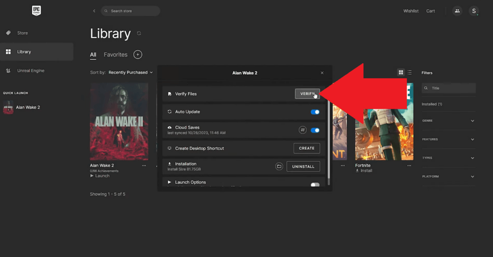Viewport: 493px width, 257px height.
Task: Click the Launch Options play icon
Action: [169, 182]
